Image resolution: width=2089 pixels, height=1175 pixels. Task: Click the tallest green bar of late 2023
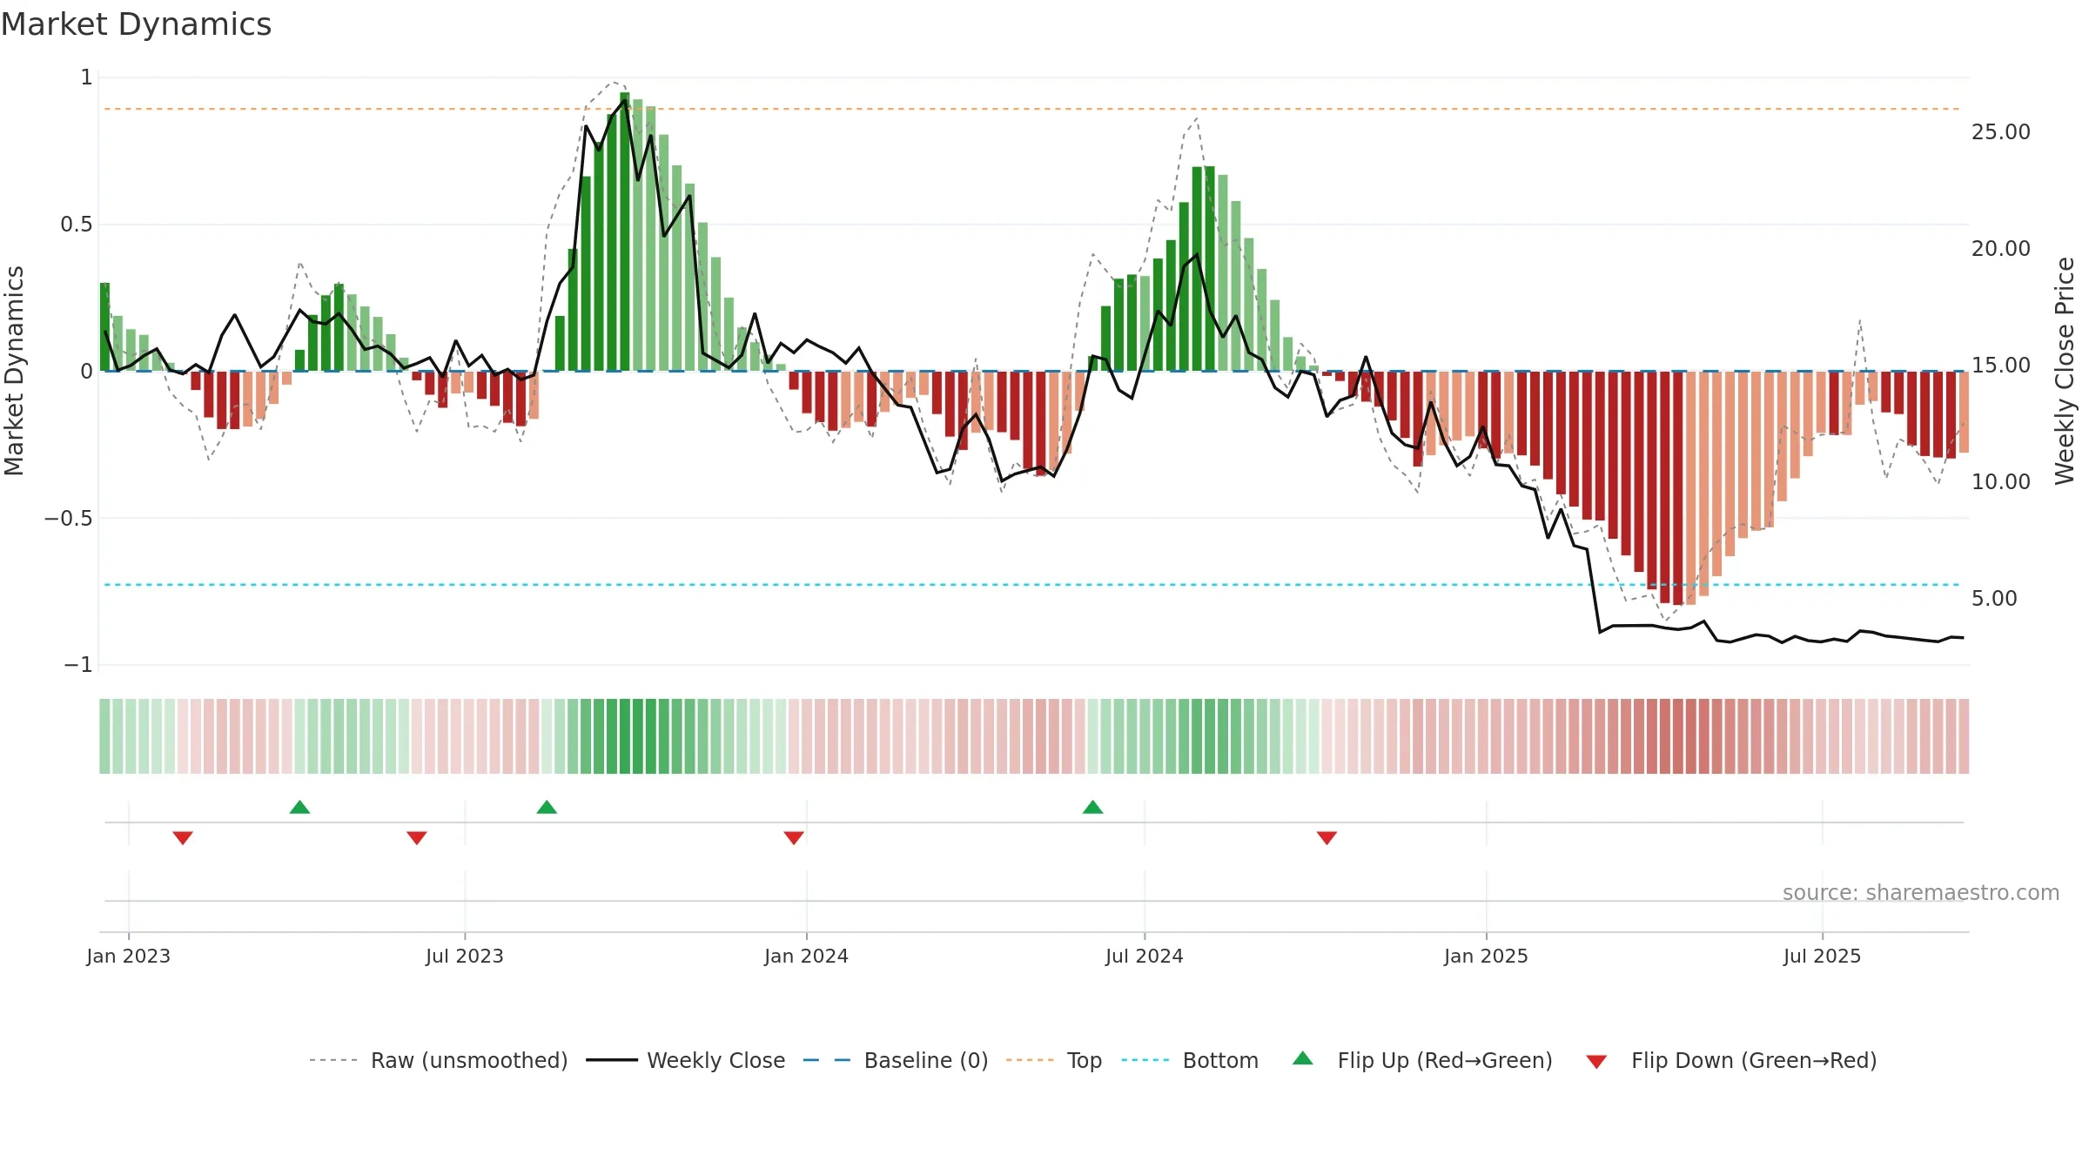tap(625, 232)
